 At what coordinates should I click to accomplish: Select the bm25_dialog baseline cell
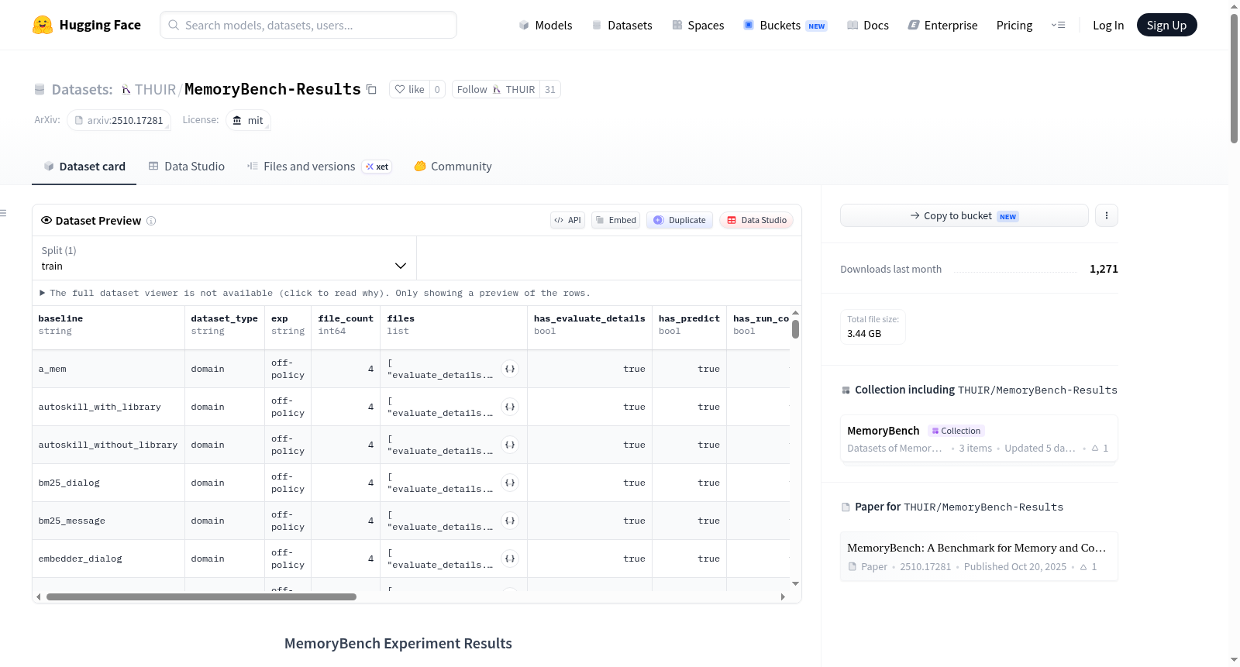(108, 483)
